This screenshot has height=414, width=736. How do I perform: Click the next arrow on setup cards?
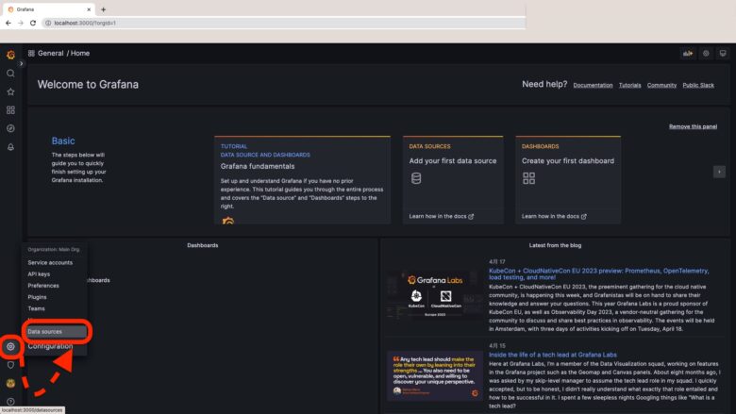pyautogui.click(x=719, y=172)
